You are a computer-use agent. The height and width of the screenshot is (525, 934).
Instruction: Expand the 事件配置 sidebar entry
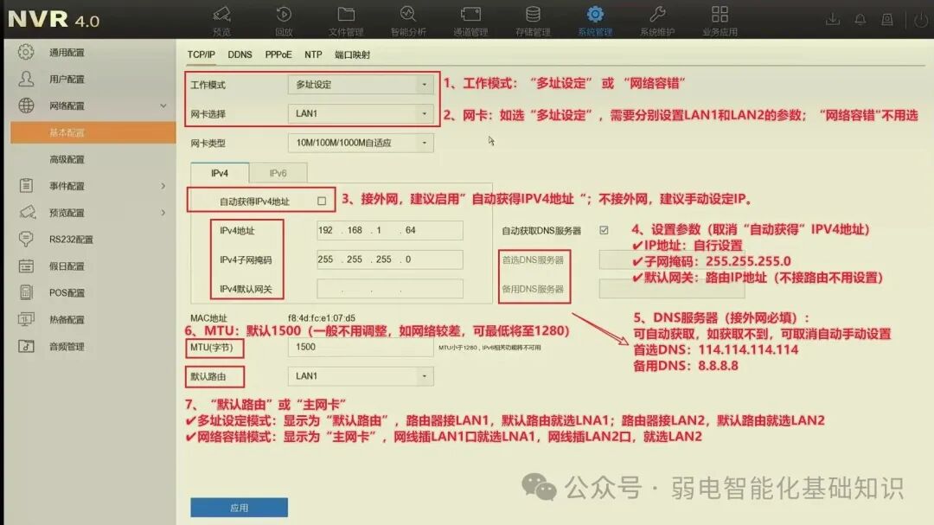[86, 185]
